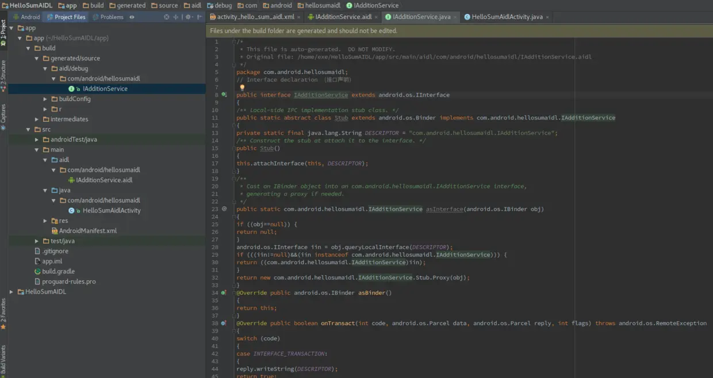Click the override gutter icon on line 38
Viewport: 713px width, 378px height.
(224, 323)
